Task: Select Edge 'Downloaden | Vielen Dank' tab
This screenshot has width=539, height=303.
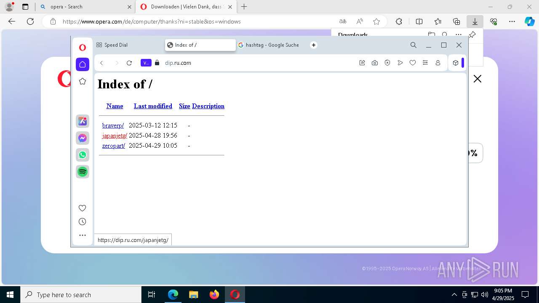Action: click(x=185, y=7)
